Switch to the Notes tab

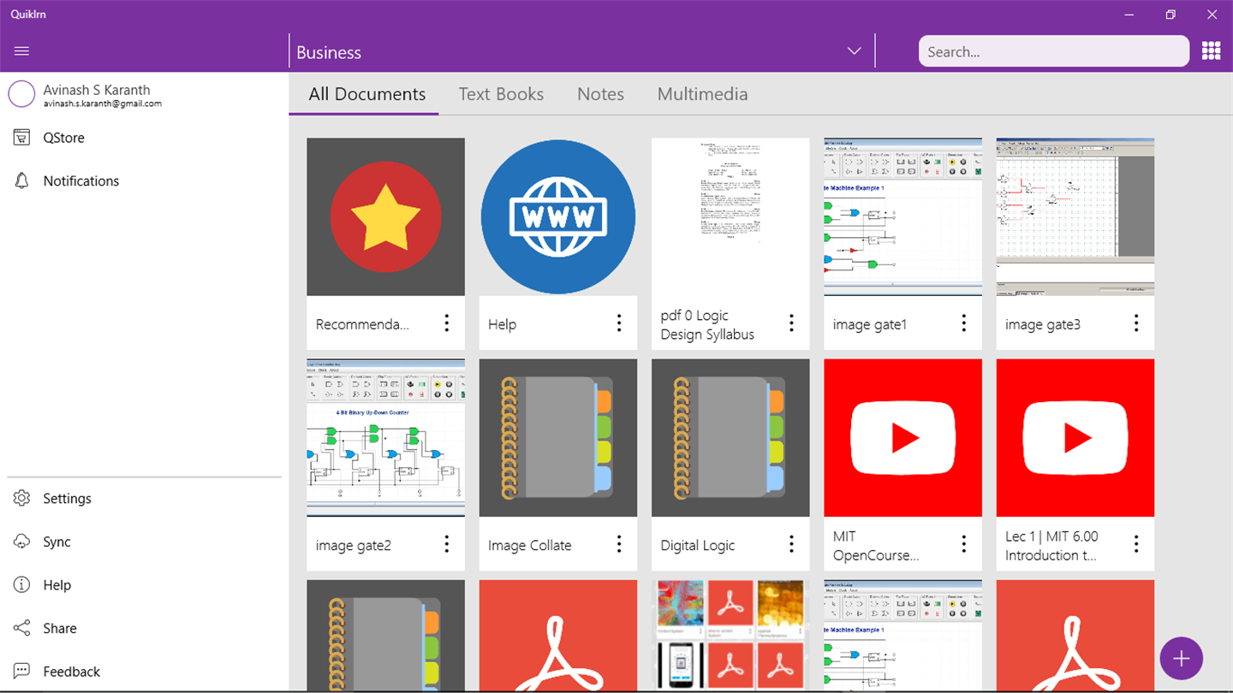(600, 94)
